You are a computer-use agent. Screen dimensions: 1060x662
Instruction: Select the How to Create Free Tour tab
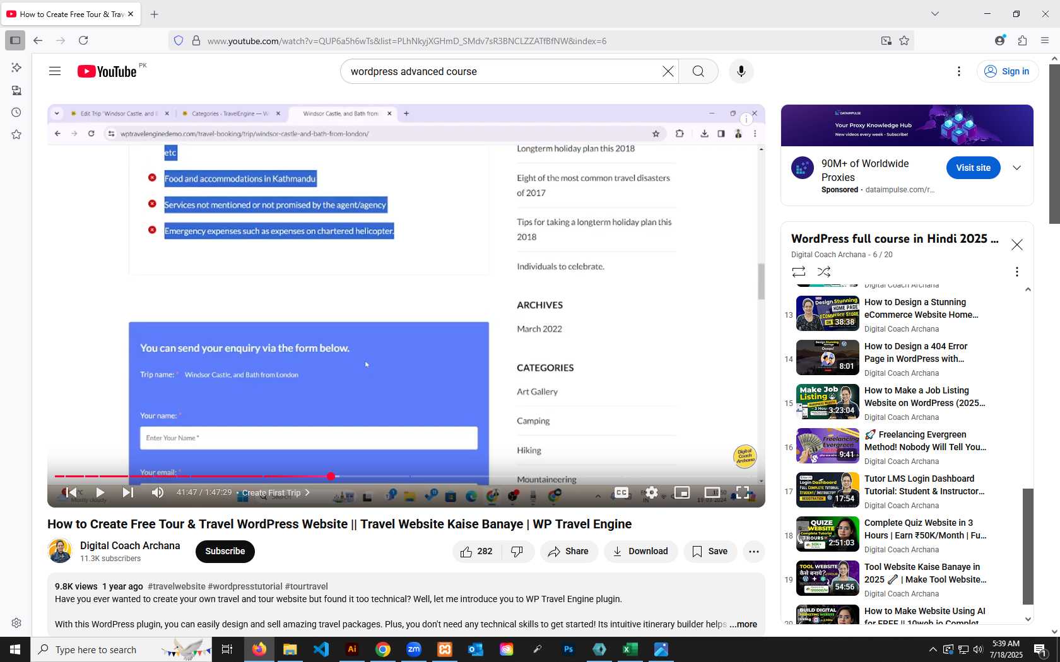click(71, 14)
